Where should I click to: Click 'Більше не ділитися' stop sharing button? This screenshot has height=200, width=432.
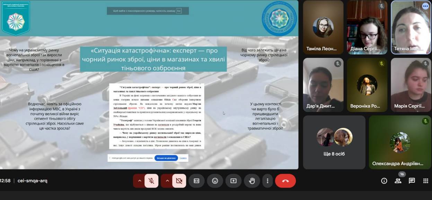coord(166,158)
